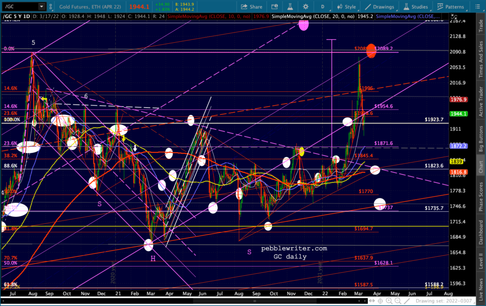
Task: Open the /GC symbol dropdown arrow
Action: 42,7
